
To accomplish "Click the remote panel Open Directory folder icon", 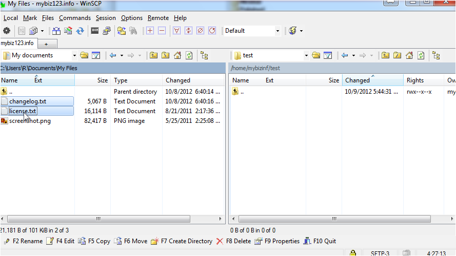I will click(316, 55).
